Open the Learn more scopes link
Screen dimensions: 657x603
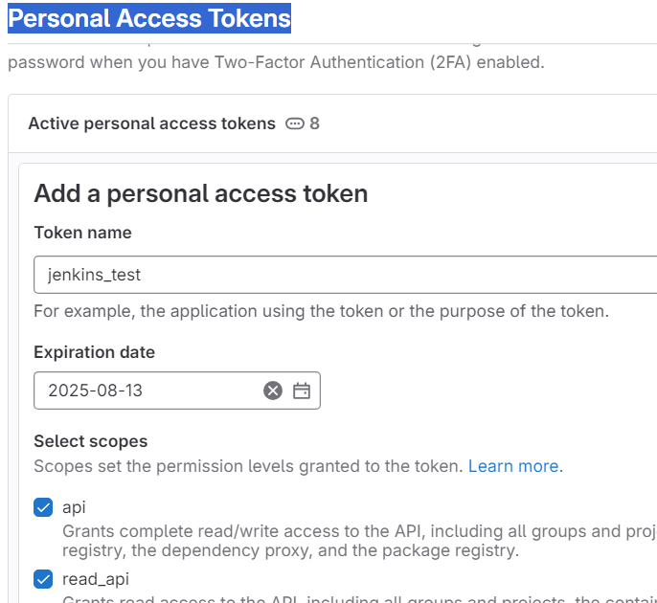[515, 466]
